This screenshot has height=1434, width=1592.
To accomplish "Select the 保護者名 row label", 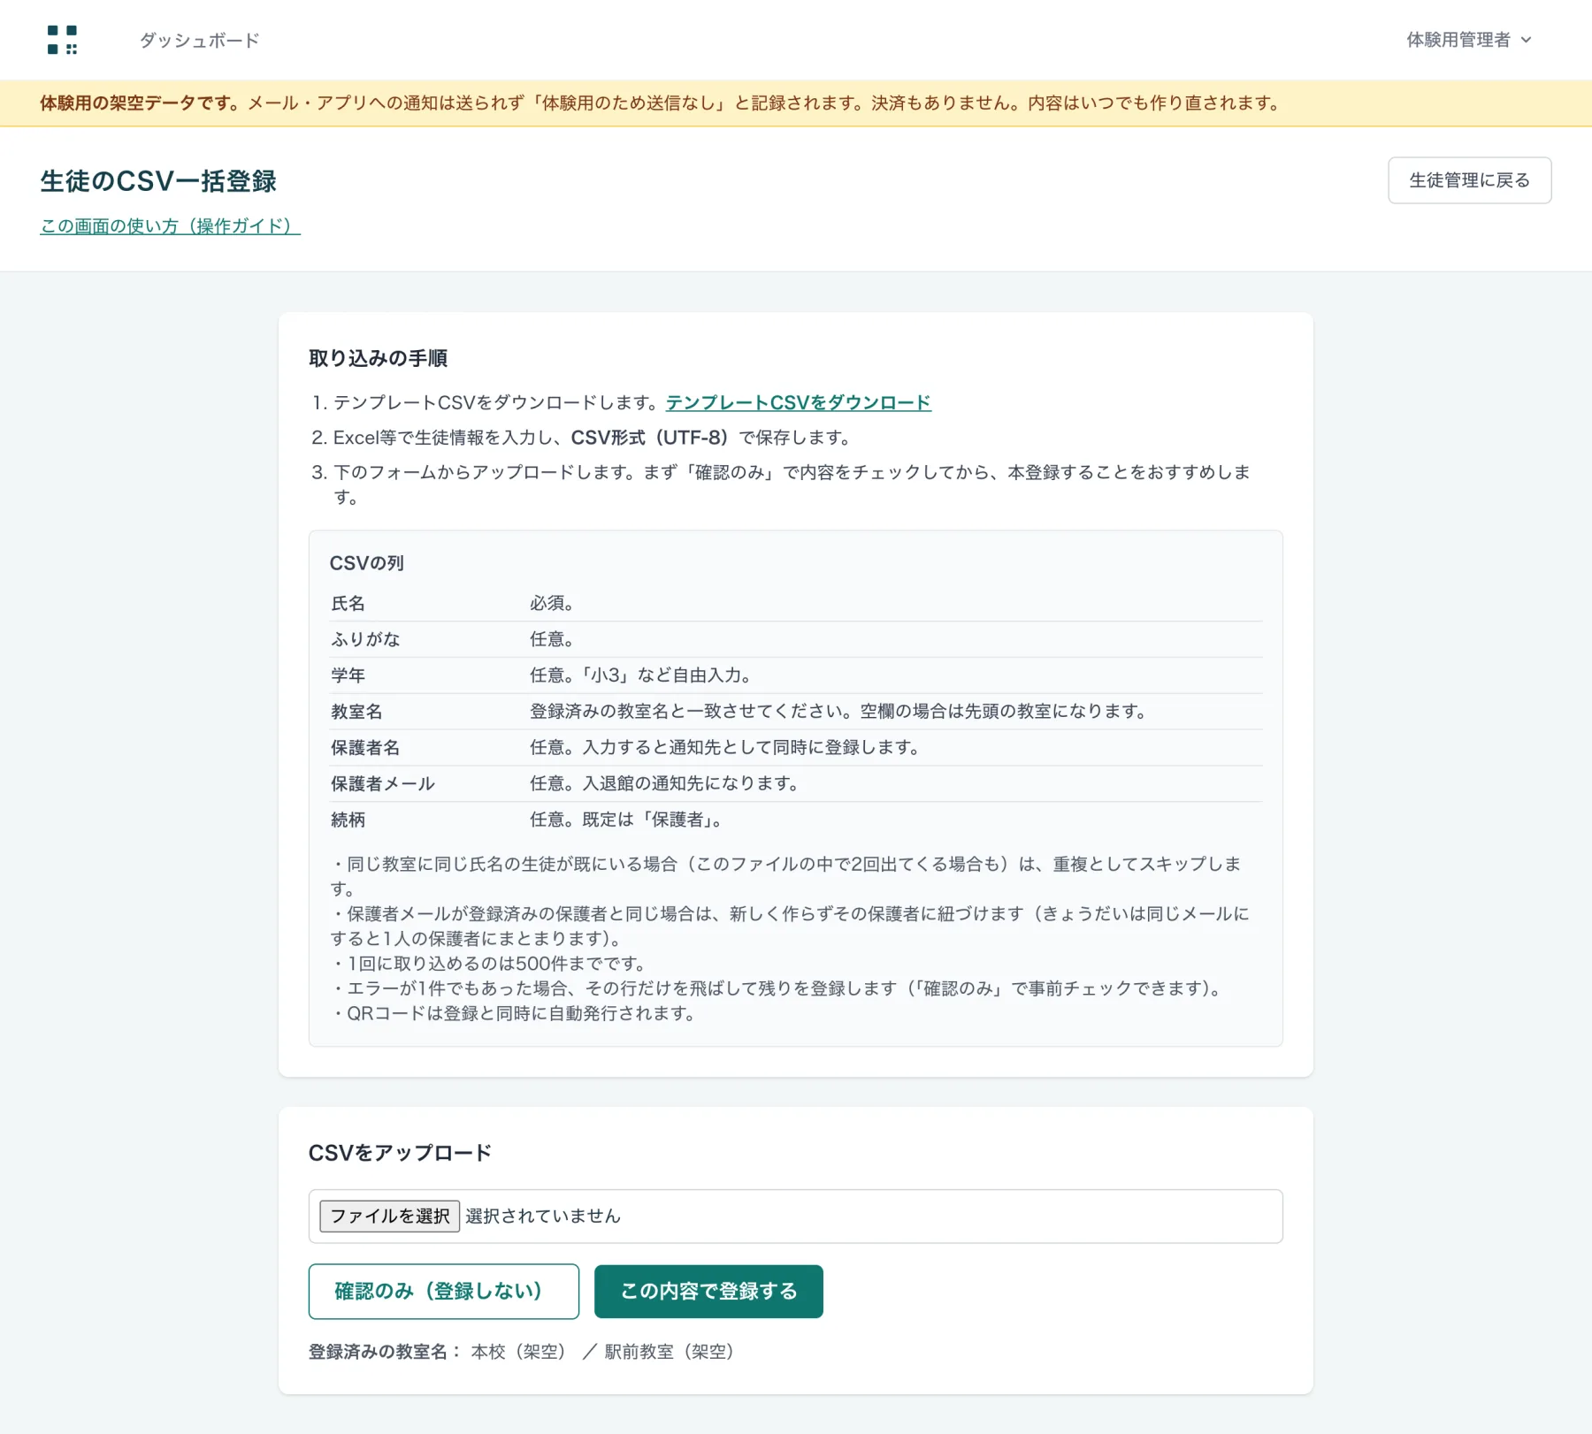I will pyautogui.click(x=365, y=748).
